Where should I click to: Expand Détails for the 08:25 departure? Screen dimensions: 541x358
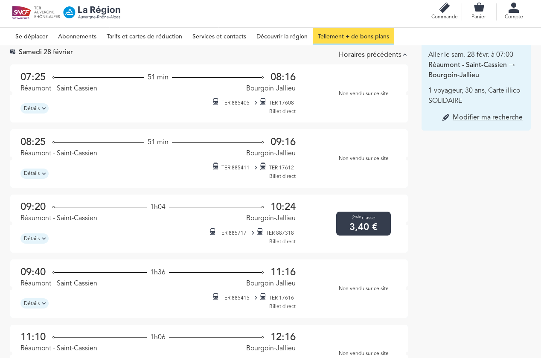click(35, 174)
